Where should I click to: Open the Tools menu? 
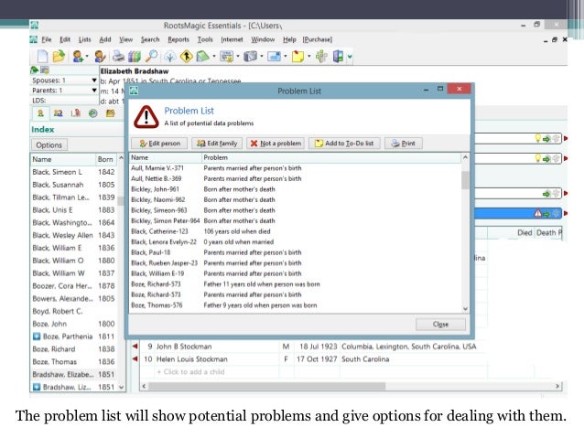[x=205, y=39]
